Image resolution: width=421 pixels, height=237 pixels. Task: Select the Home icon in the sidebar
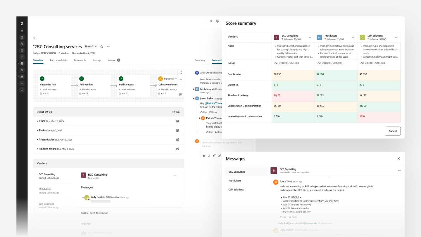pos(22,37)
